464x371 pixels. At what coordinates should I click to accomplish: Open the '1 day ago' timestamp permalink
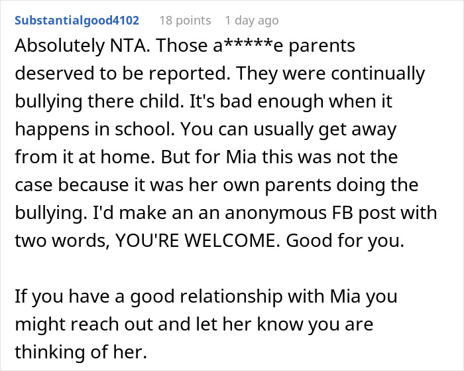pos(252,21)
